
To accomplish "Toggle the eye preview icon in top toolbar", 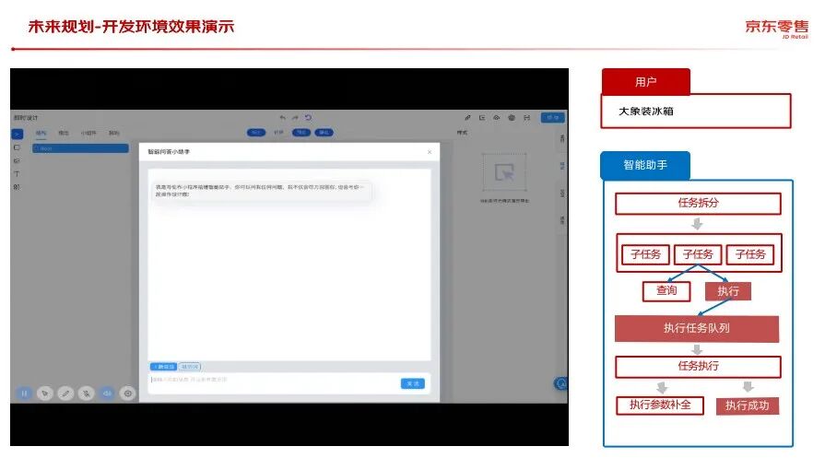I will pyautogui.click(x=496, y=118).
